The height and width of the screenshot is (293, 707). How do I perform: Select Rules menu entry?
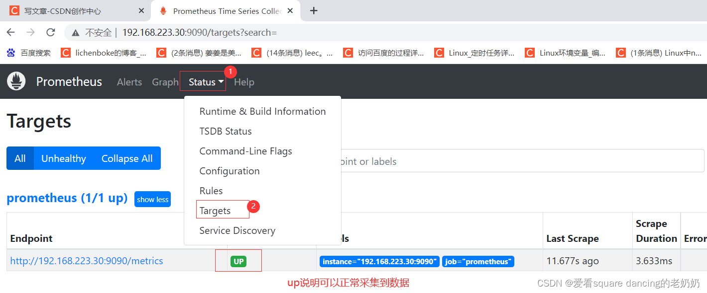click(x=211, y=191)
